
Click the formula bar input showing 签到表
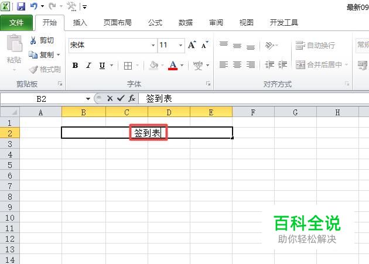(x=254, y=98)
